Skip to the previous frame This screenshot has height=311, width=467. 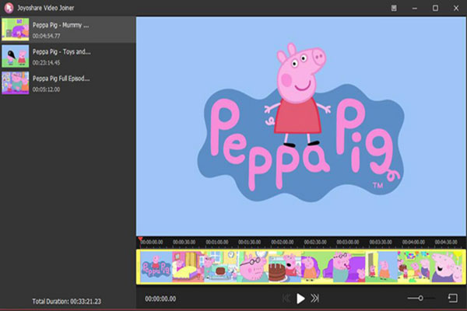click(x=286, y=298)
